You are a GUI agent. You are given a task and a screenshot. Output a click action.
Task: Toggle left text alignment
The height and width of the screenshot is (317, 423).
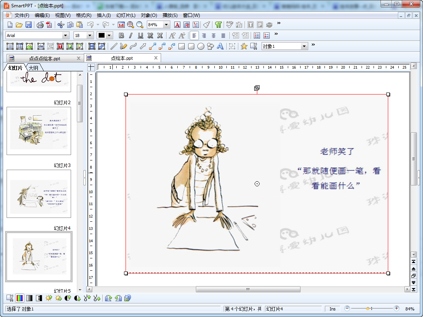click(194, 35)
